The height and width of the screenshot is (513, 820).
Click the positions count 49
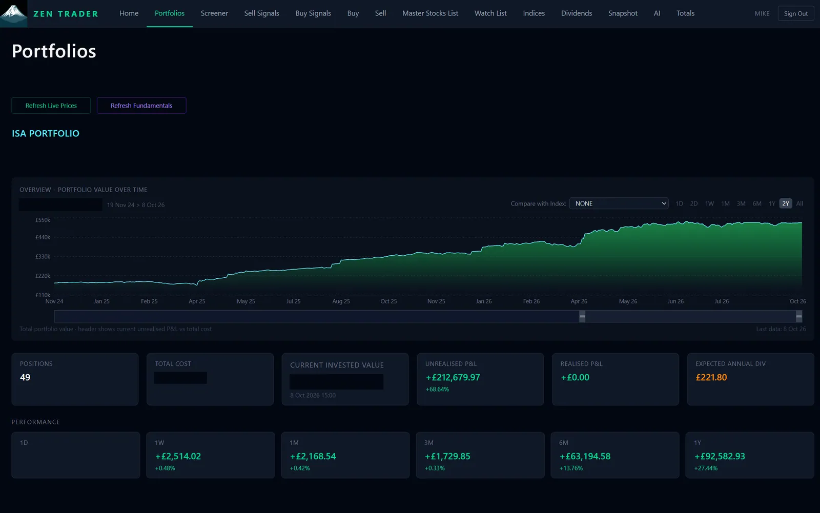(x=25, y=377)
